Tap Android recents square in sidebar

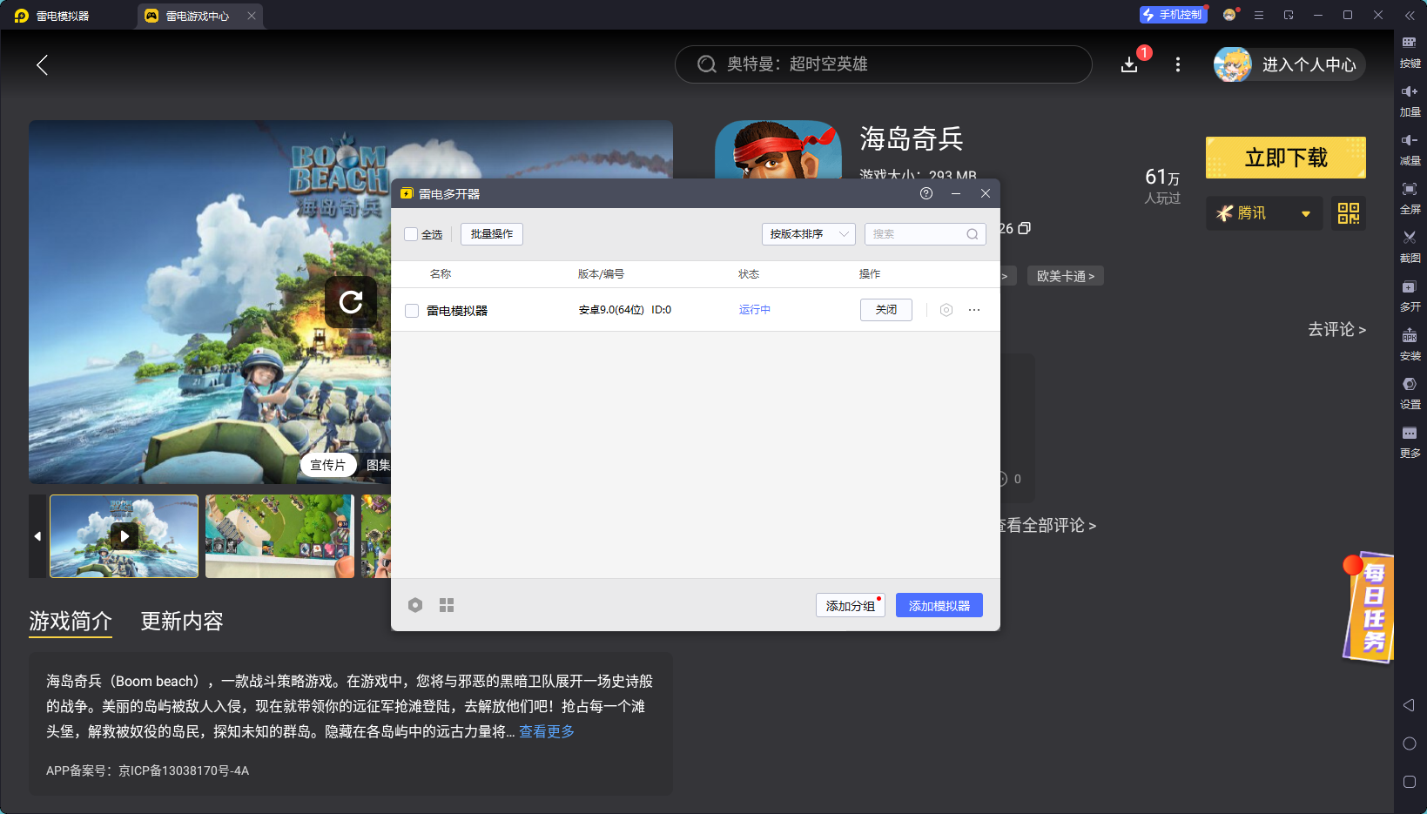(x=1410, y=782)
